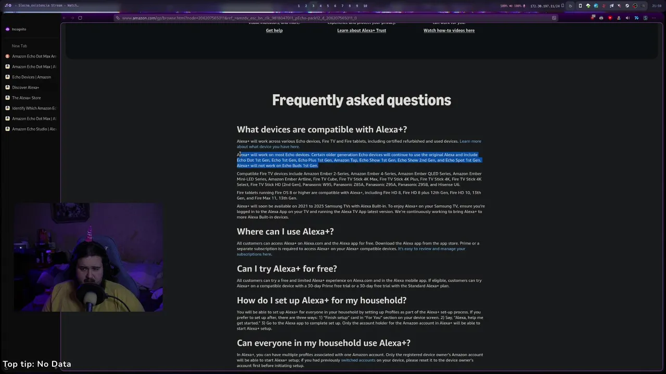Switch to 'Amazon Echo Dot Max Am' tab

tap(30, 56)
